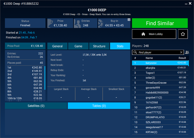Click the Status Finished panel

[x=25, y=23]
